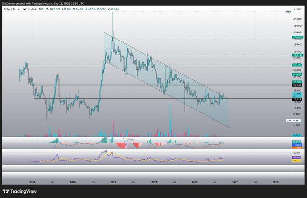
Task: Click the 335.000 price axis label
Action: 298,26
